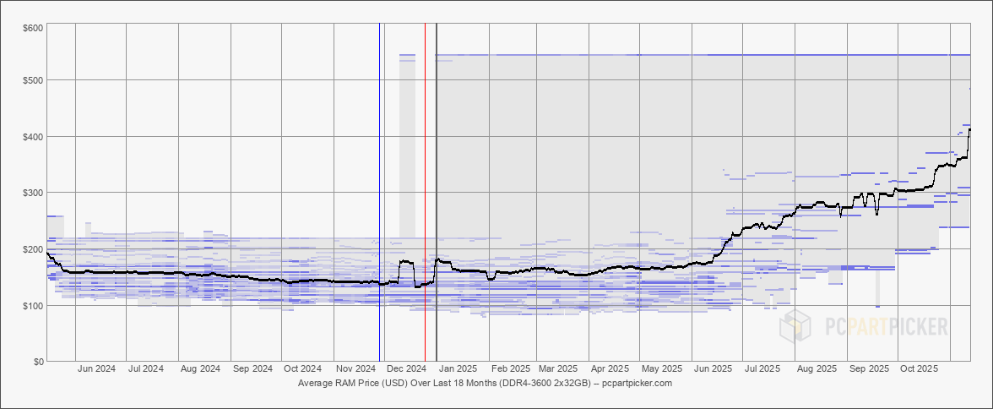Click the Feb 2025 axis label
Image resolution: width=993 pixels, height=409 pixels.
click(x=511, y=368)
